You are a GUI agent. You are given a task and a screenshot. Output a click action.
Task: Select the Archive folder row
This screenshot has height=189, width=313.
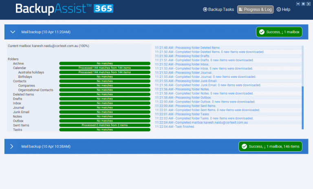point(18,64)
